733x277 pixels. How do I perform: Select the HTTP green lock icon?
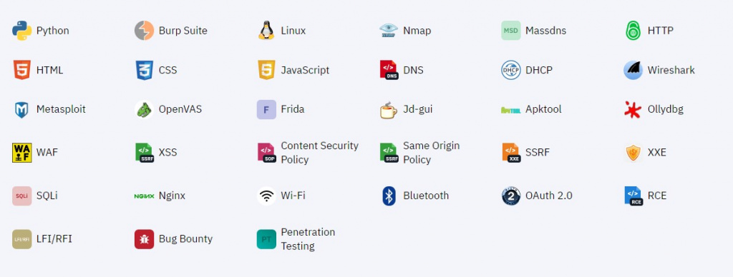tap(633, 31)
